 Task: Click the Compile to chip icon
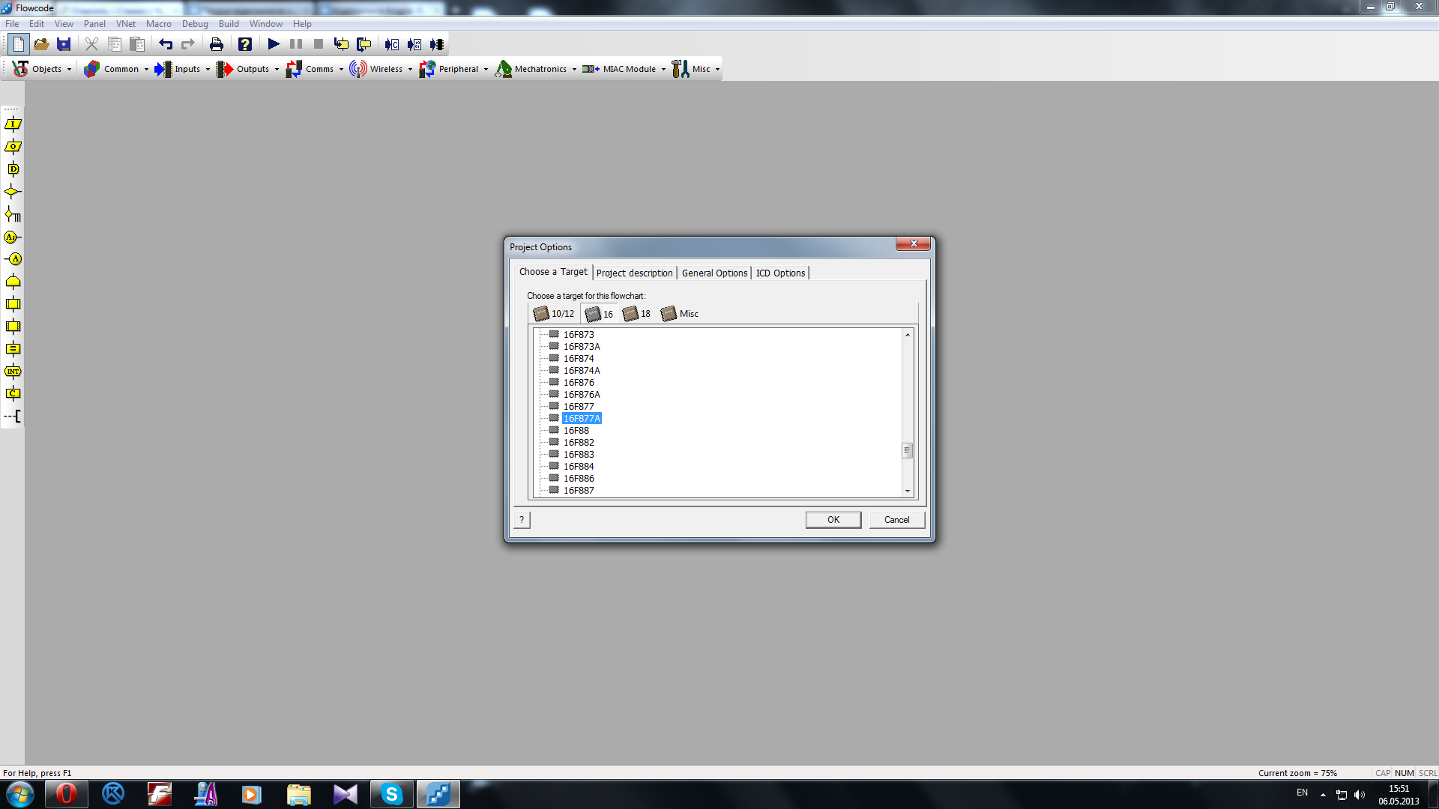[437, 44]
